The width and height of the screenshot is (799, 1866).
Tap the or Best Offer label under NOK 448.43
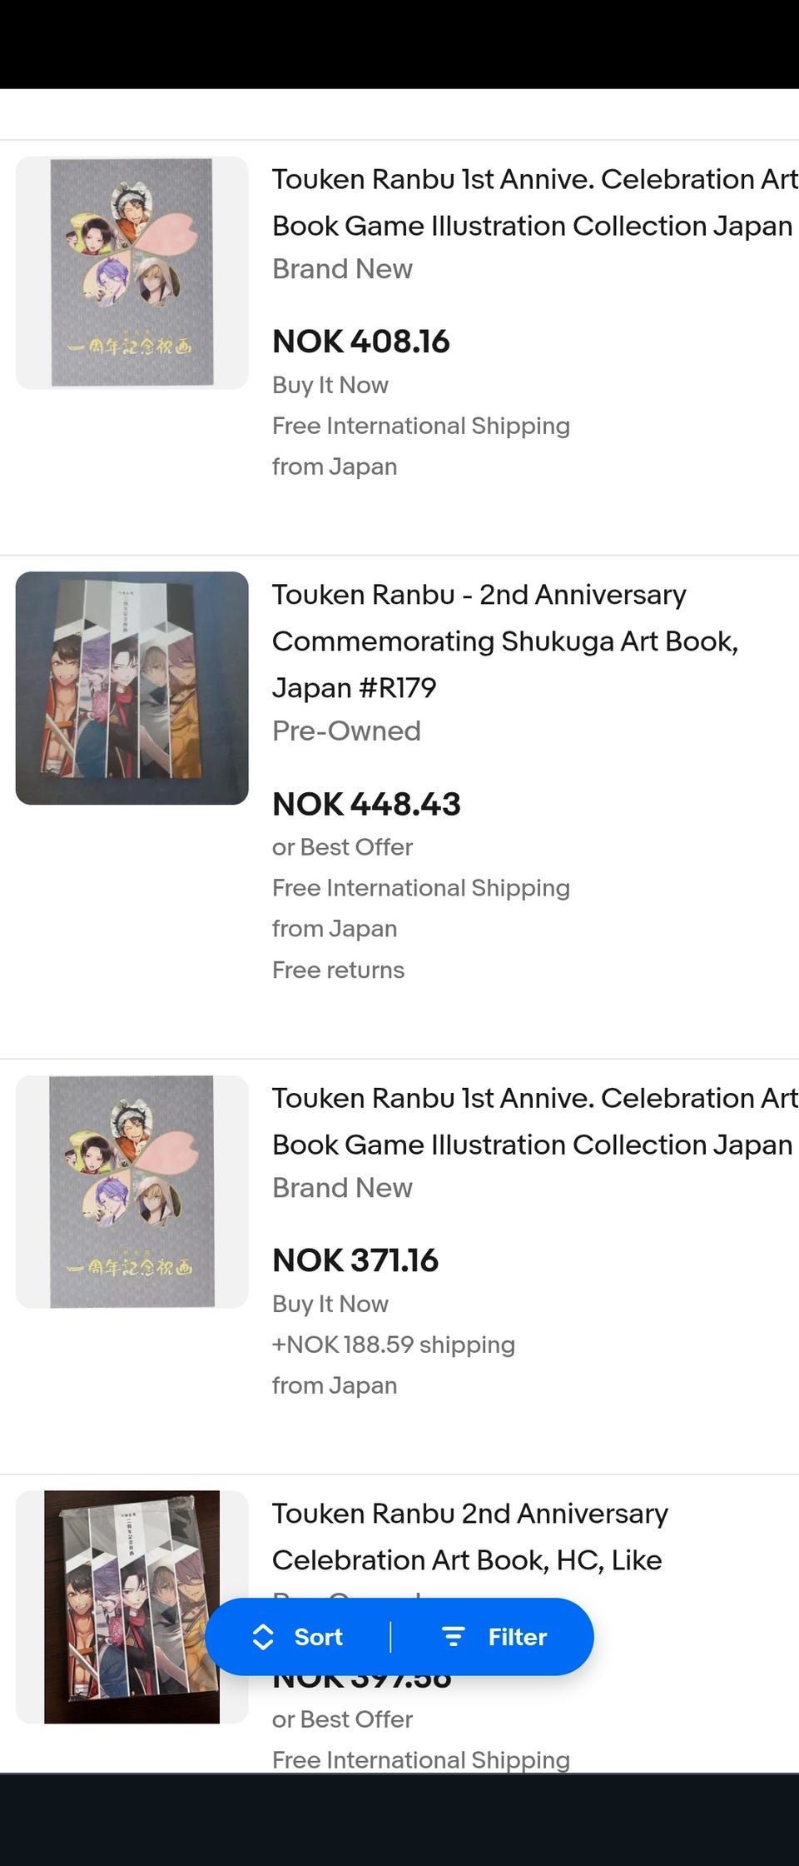342,847
